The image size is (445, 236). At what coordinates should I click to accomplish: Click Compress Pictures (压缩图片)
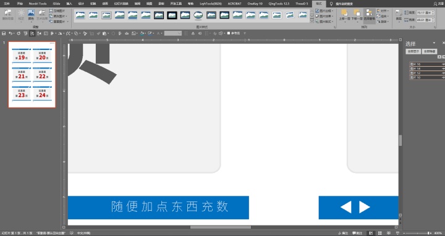pos(57,11)
